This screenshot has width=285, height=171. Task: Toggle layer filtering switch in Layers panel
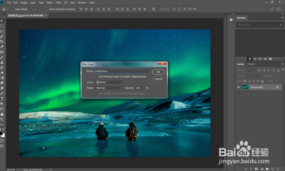coord(283,70)
